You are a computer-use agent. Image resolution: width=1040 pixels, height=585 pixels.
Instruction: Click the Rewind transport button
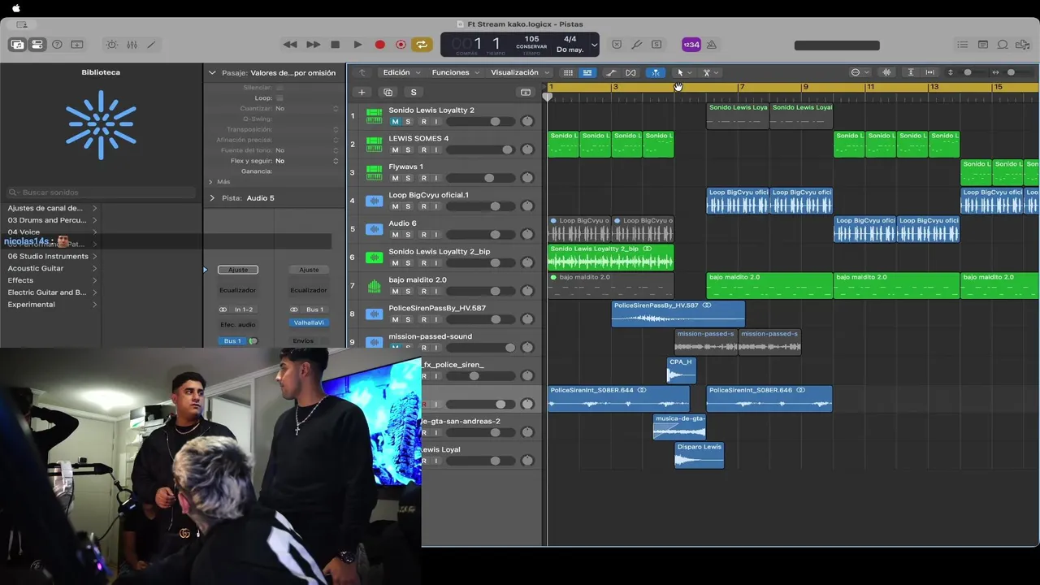(290, 45)
